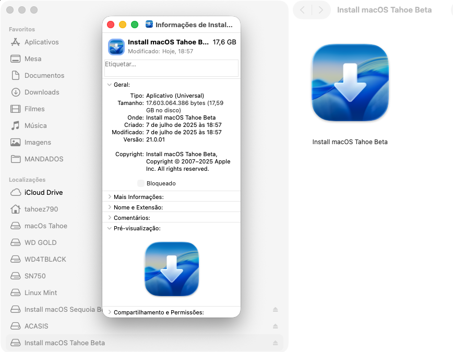The width and height of the screenshot is (453, 352).
Task: Click the Localizações sidebar heading
Action: click(27, 180)
